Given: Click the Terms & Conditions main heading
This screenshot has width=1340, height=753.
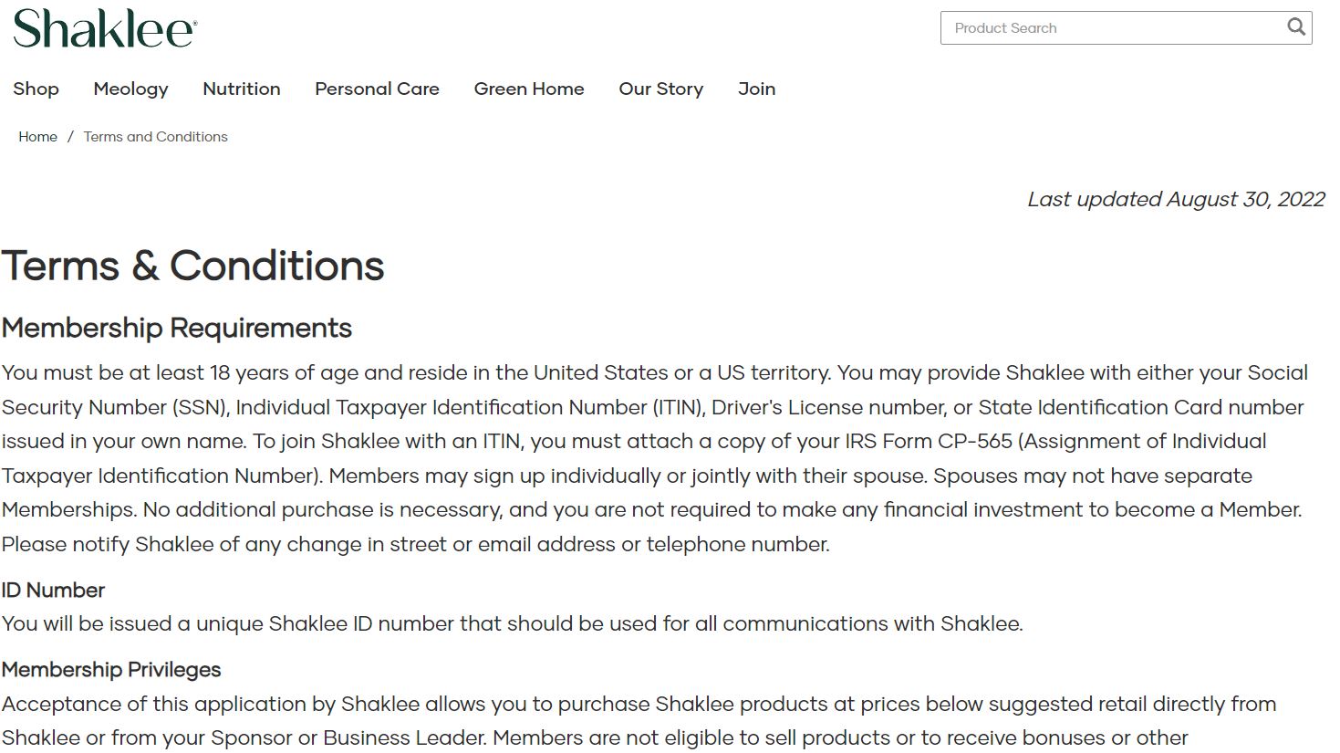Looking at the screenshot, I should 192,266.
